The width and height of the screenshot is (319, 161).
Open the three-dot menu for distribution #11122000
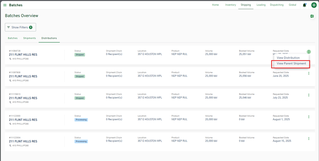(x=309, y=117)
